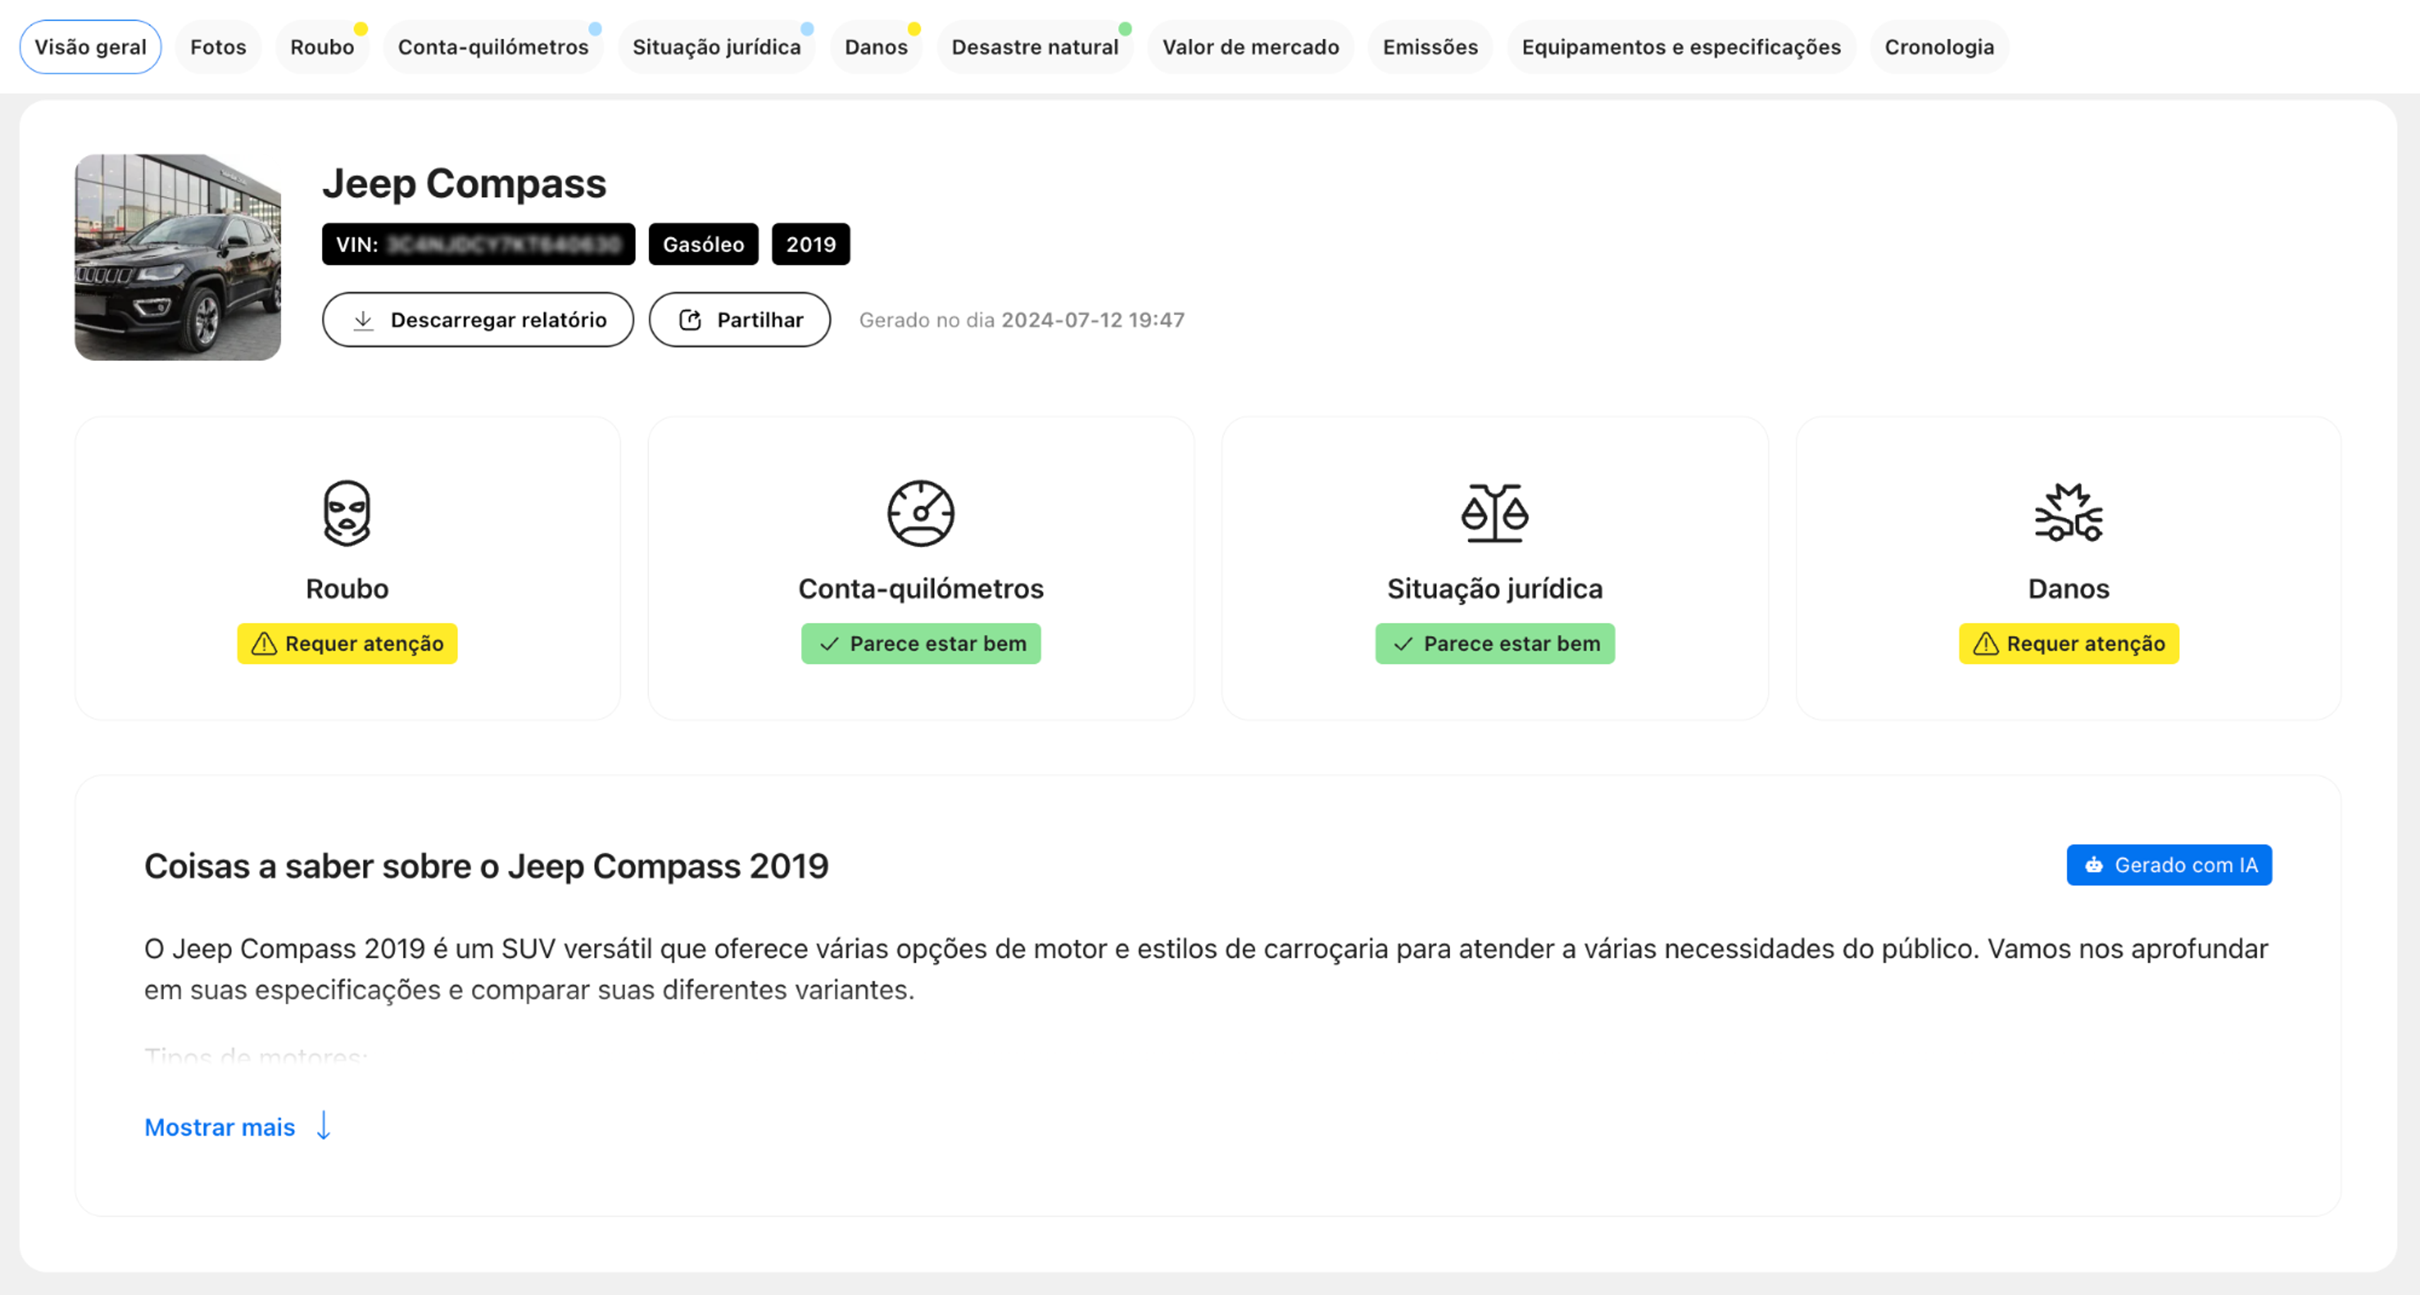Click the robot icon in Gerado com IA
The width and height of the screenshot is (2420, 1295).
pos(2094,865)
